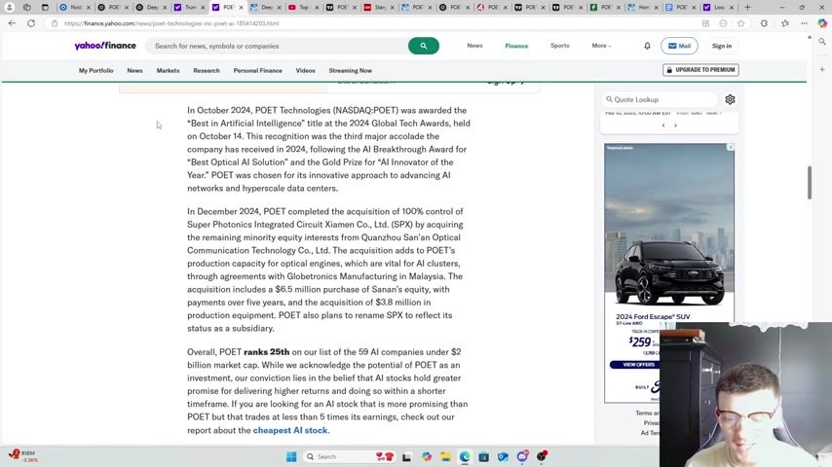Add this page to favorites star

[x=740, y=23]
